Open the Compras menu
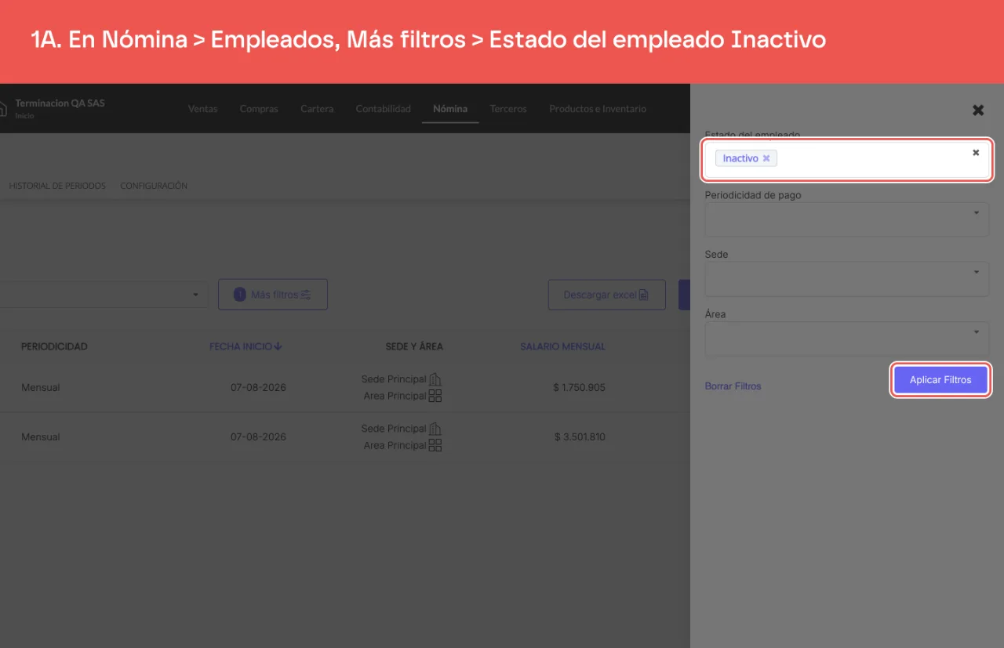Image resolution: width=1004 pixels, height=648 pixels. [259, 109]
